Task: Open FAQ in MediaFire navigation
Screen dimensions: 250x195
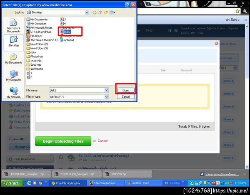Action: 149,30
